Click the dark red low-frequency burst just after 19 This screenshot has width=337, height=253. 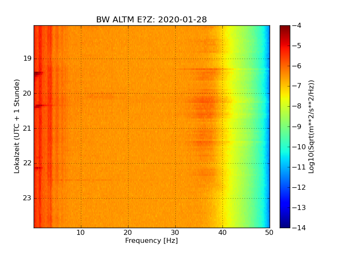[x=38, y=73]
